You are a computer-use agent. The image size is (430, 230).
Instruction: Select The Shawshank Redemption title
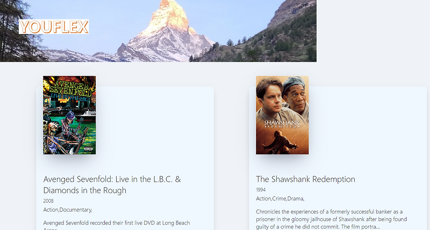coord(305,179)
